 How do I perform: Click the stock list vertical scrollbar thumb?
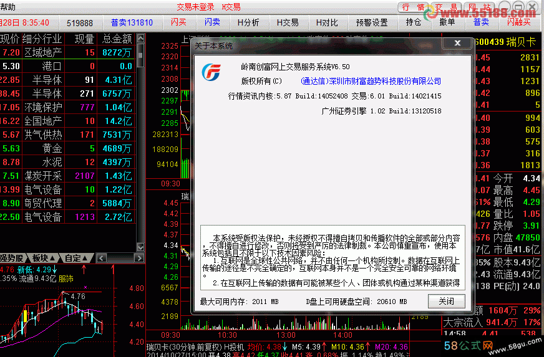click(x=140, y=55)
